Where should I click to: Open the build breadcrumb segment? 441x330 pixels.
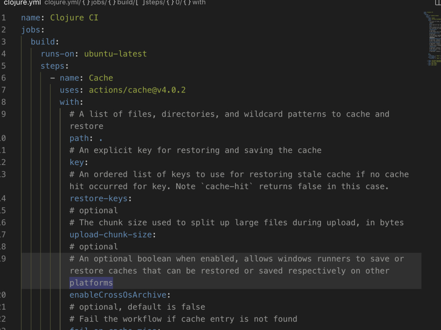click(121, 3)
